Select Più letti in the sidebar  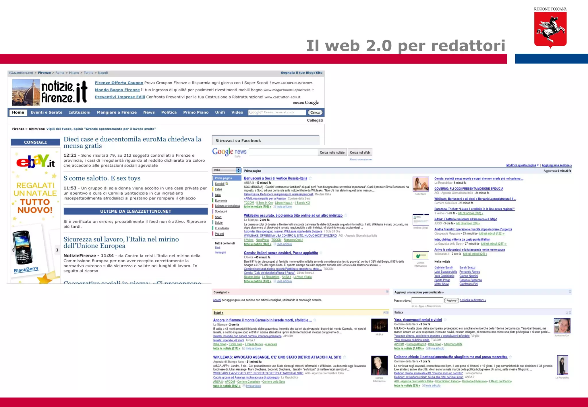[219, 234]
